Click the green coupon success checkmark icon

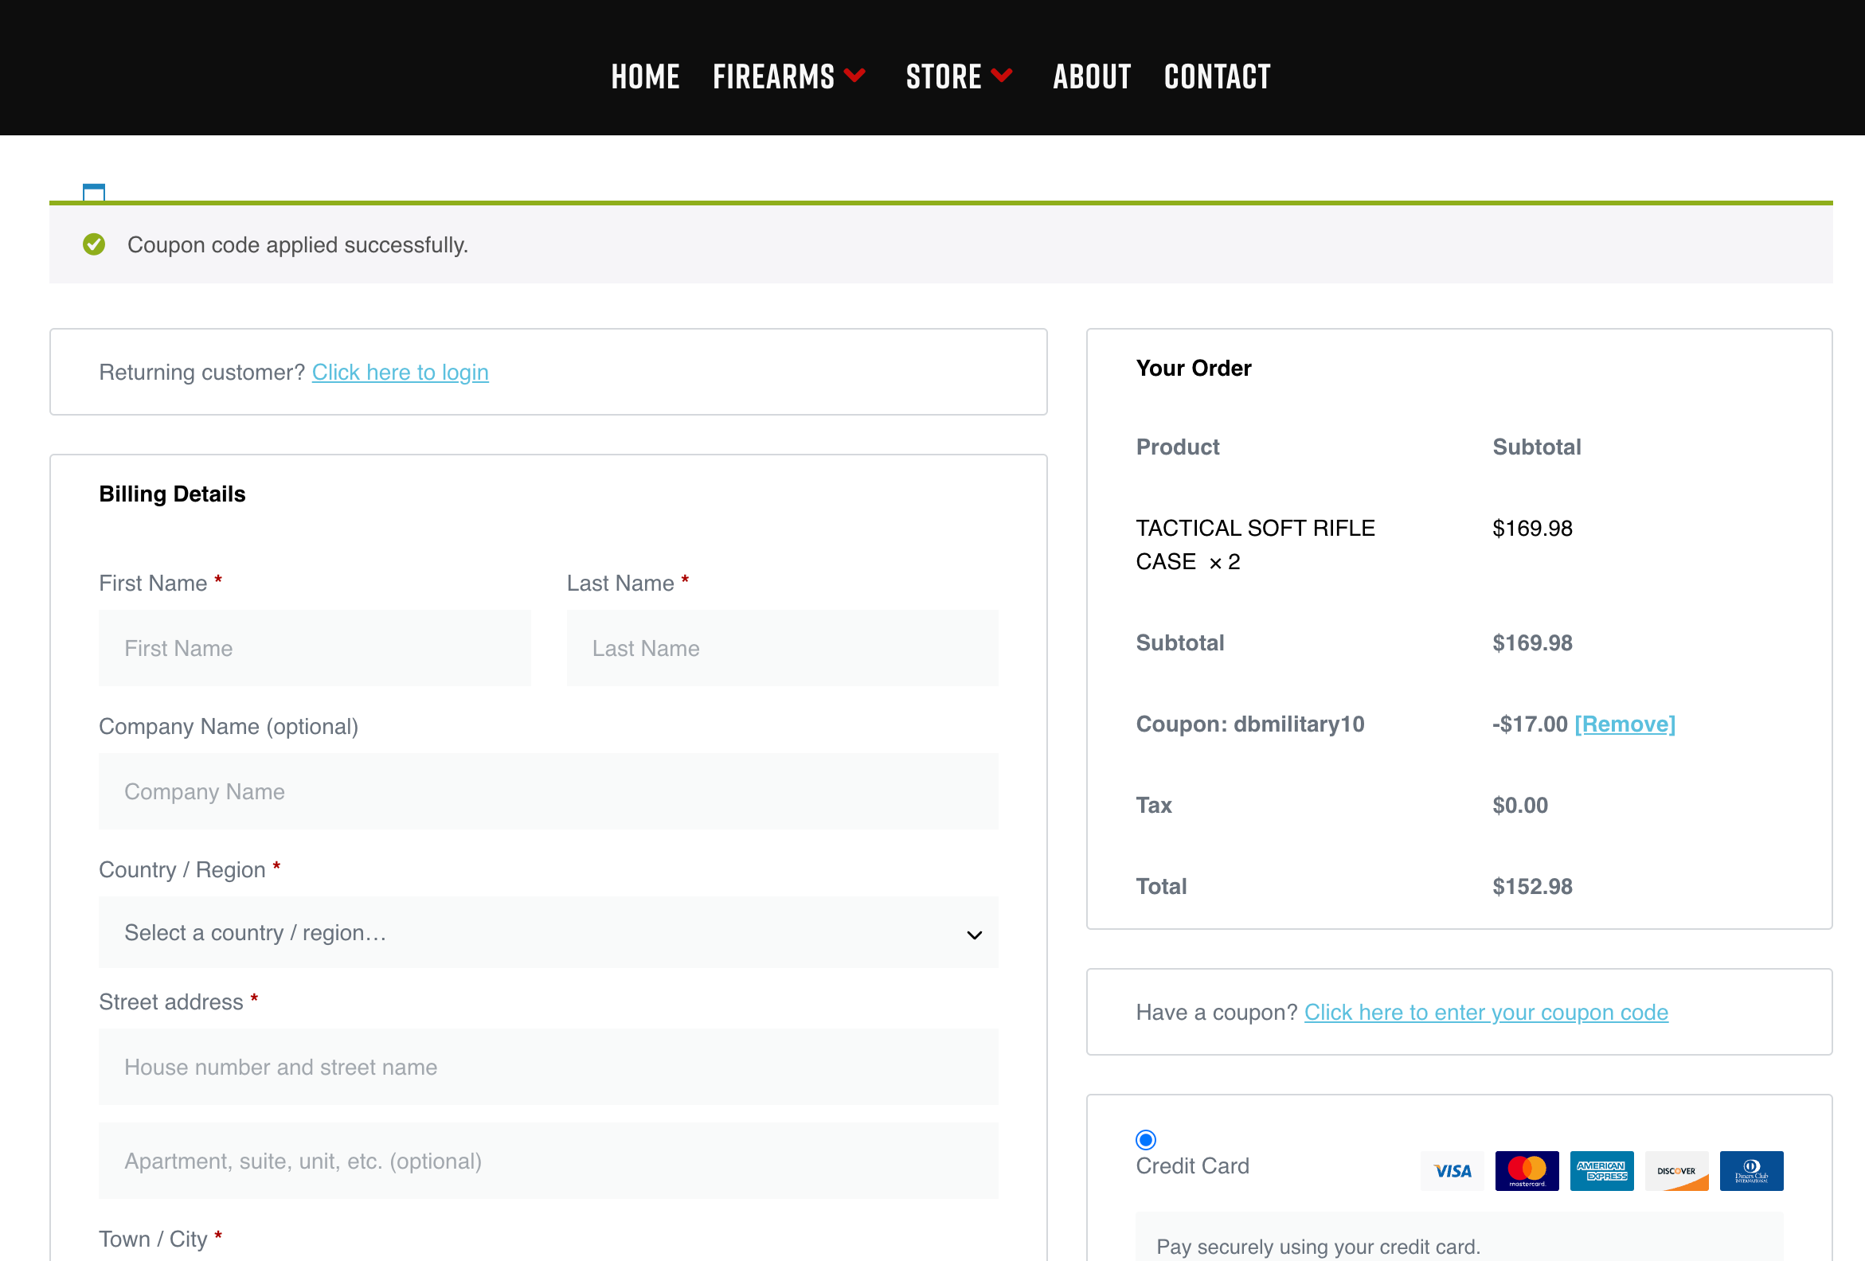(94, 244)
